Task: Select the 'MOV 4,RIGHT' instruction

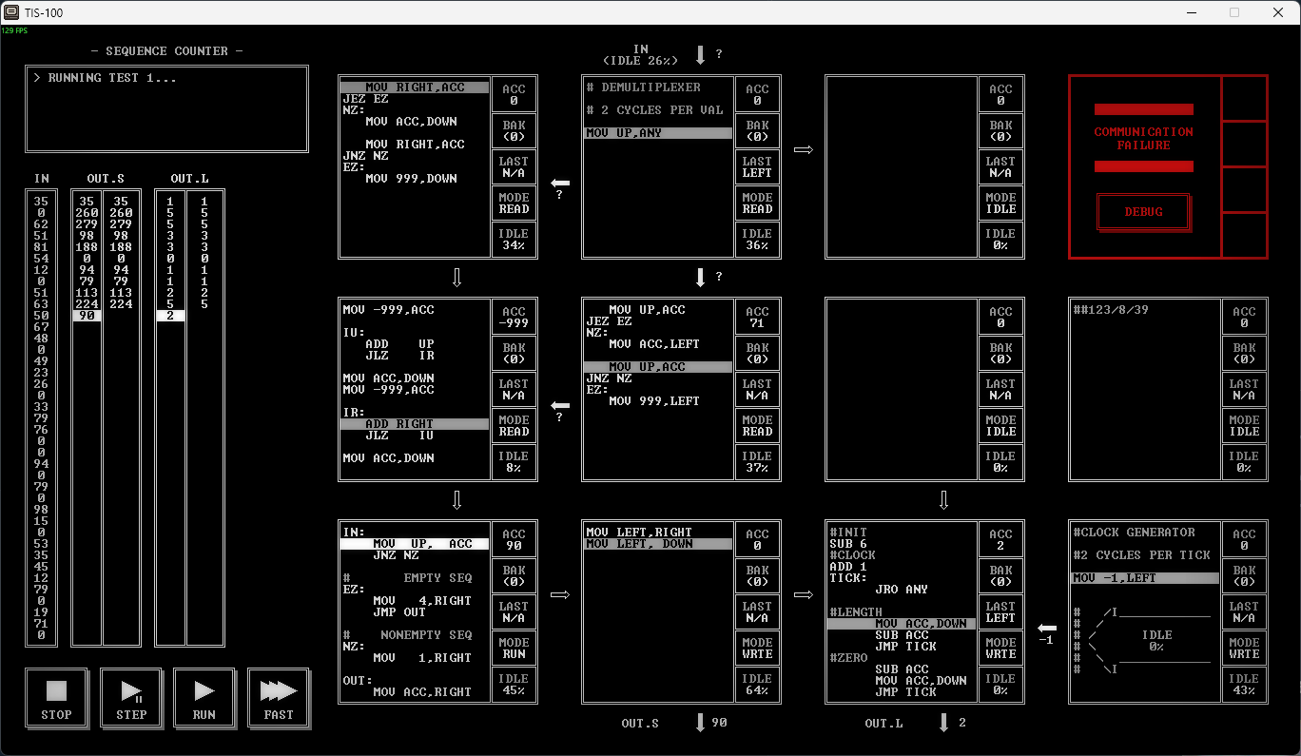Action: point(422,601)
